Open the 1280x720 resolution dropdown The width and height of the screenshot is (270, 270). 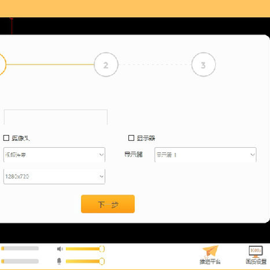click(54, 176)
